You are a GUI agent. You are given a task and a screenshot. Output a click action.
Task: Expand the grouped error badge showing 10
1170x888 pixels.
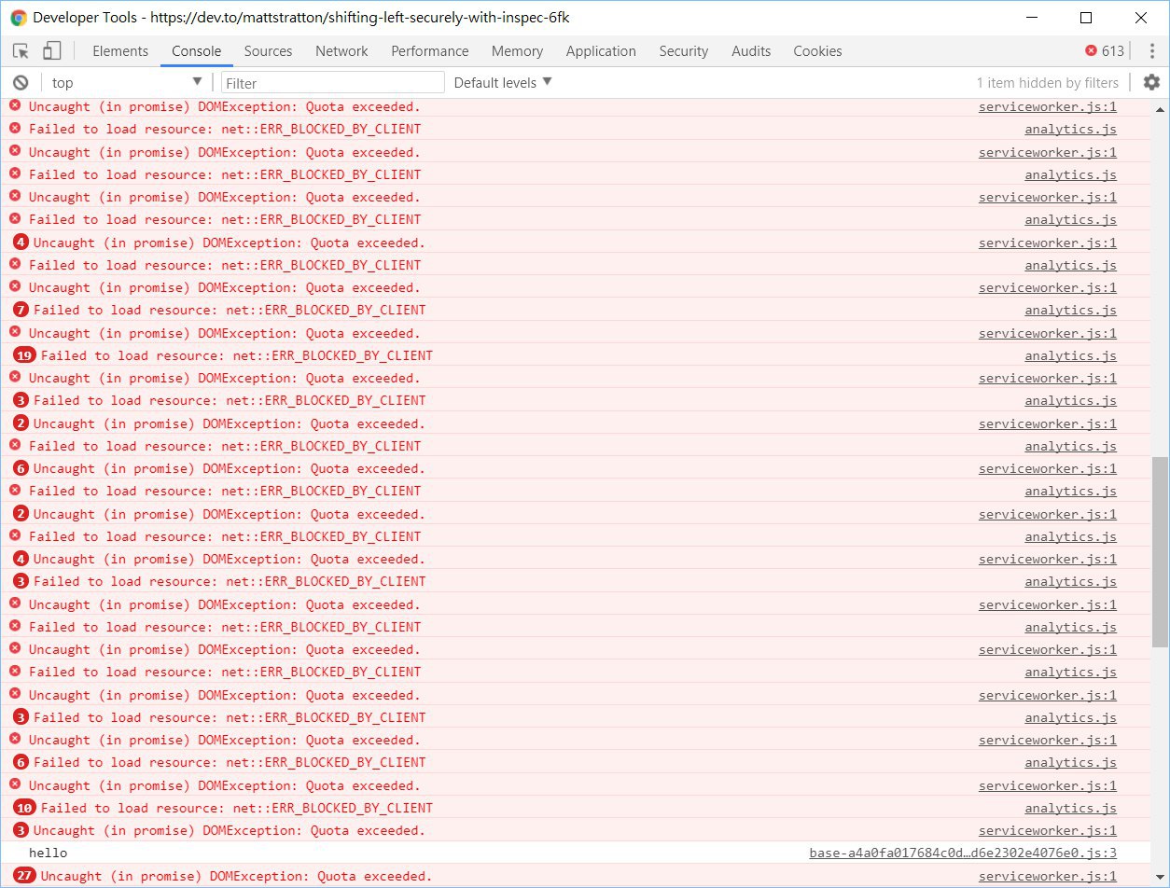[x=25, y=808]
